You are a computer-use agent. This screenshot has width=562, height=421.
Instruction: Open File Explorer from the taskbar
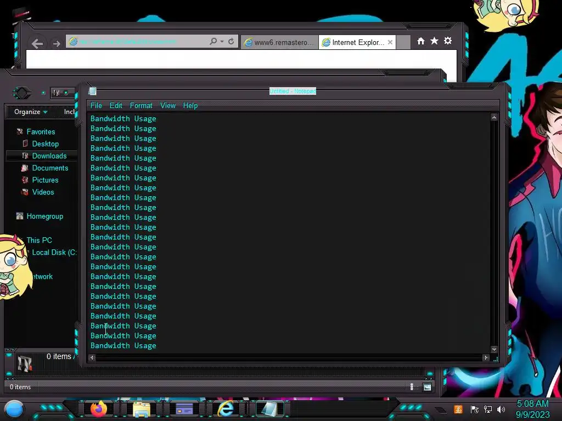[x=142, y=409]
